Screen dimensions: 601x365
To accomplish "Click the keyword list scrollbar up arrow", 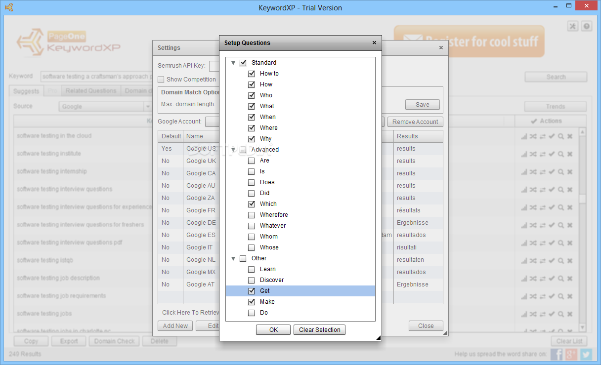I will point(582,132).
